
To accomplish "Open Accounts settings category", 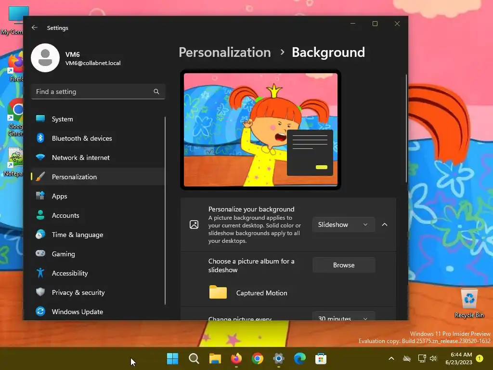I will coord(98,215).
